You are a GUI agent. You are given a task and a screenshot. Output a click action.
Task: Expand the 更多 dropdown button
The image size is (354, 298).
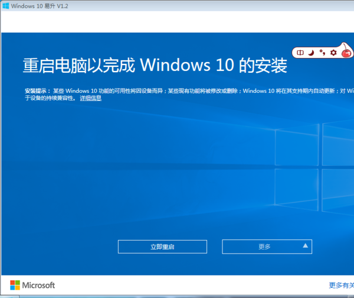click(267, 247)
